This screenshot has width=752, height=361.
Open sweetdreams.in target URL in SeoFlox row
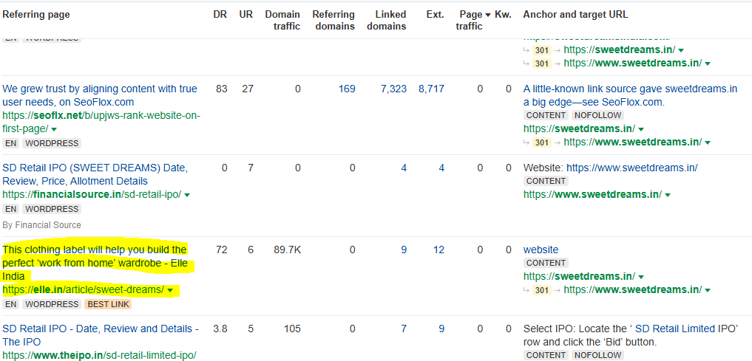[x=580, y=128]
